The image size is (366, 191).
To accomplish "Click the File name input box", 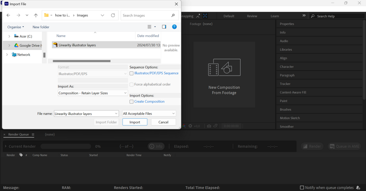I will point(86,114).
